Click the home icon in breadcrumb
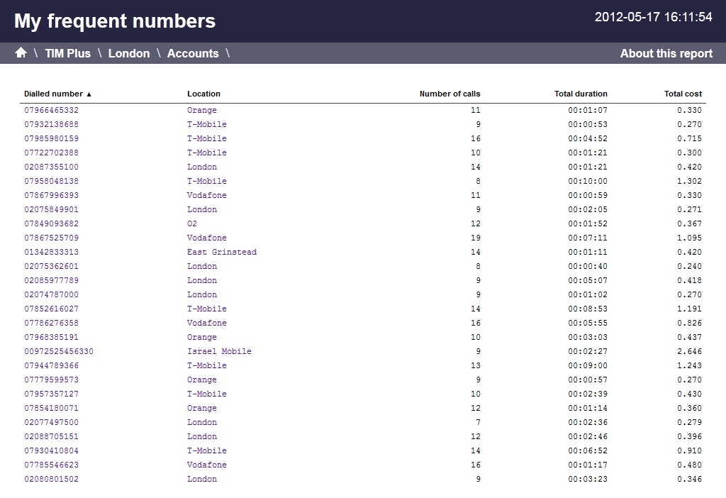Viewport: 726px width, 498px height. pyautogui.click(x=21, y=53)
